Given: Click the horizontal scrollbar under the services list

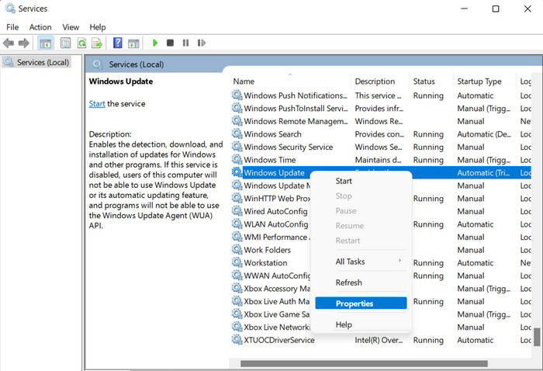Looking at the screenshot, I should coord(364,363).
